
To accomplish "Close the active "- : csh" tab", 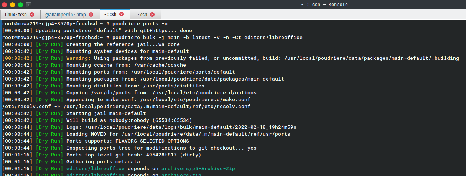I will [122, 14].
